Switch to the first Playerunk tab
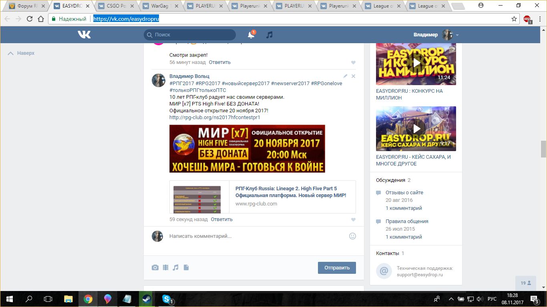Screen dimensions: 547x307 pyautogui.click(x=250, y=6)
